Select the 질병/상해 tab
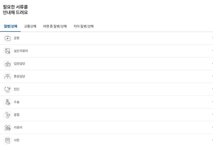Viewport: 213px width, 145px height. click(11, 27)
